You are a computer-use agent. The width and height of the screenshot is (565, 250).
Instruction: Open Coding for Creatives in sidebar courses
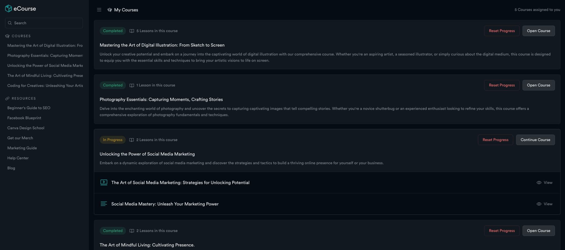(x=45, y=86)
